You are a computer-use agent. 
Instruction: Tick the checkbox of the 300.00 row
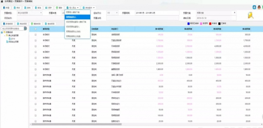click(35, 104)
